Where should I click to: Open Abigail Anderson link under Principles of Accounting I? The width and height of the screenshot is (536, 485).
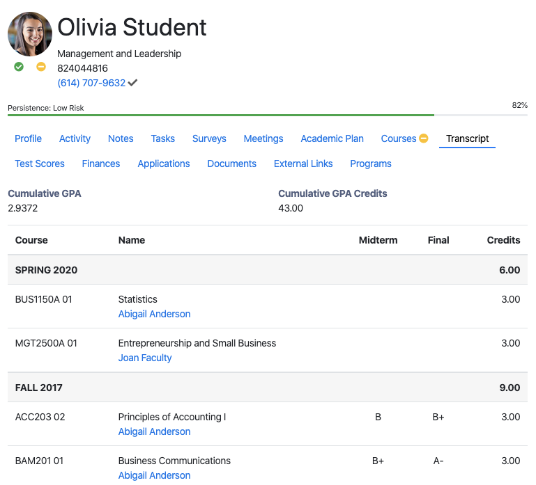[x=154, y=431]
